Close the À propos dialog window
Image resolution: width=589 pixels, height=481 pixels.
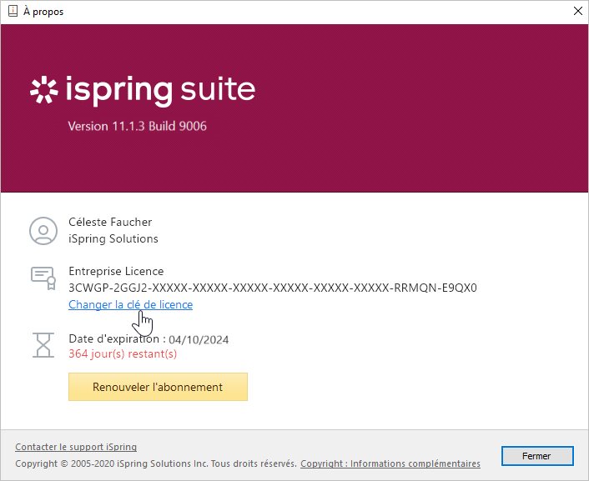click(576, 12)
